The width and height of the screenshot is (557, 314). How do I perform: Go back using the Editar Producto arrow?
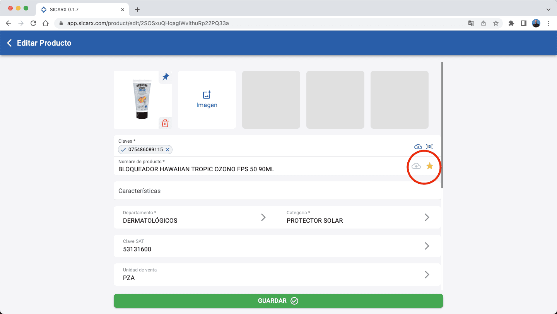[x=10, y=43]
